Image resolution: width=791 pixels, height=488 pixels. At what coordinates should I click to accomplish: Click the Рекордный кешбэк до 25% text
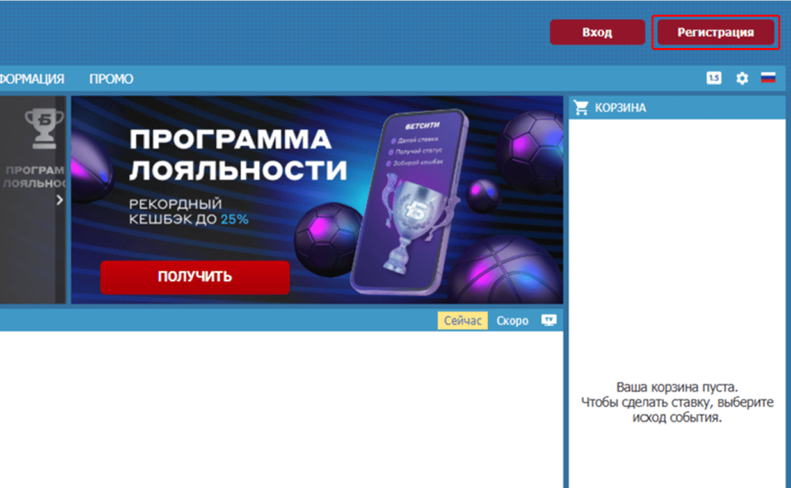click(188, 211)
